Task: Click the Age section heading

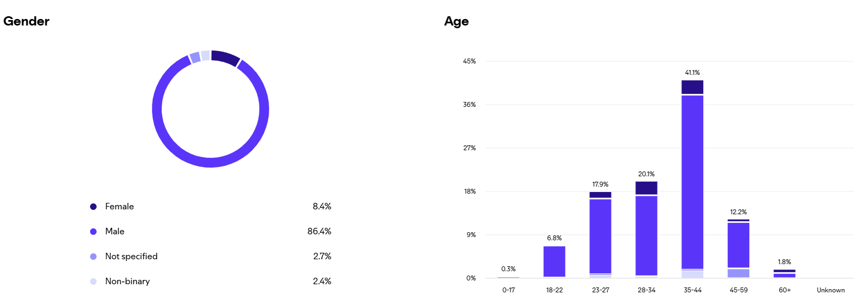Action: [x=456, y=21]
